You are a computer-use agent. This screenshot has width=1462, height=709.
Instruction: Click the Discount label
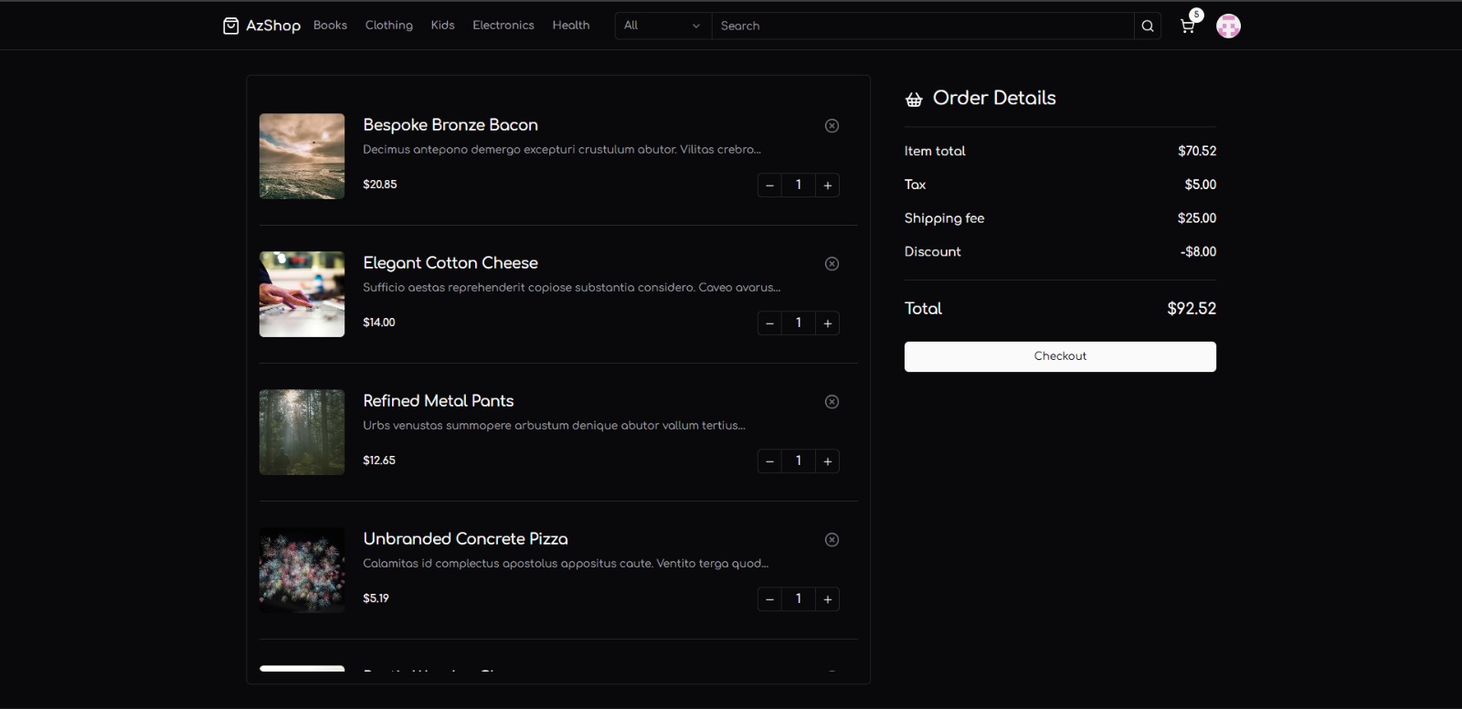click(x=933, y=252)
